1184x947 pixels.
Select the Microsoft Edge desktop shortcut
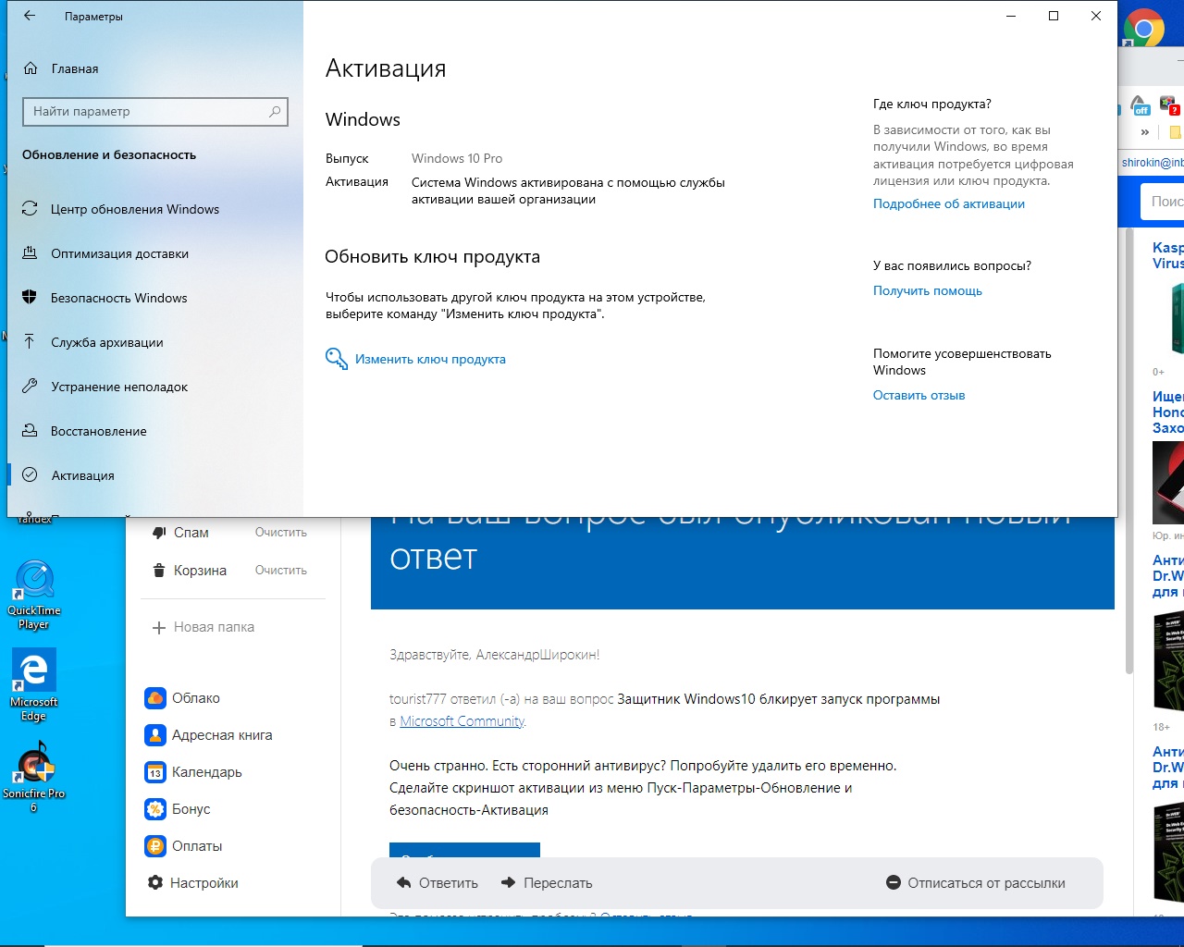click(34, 685)
